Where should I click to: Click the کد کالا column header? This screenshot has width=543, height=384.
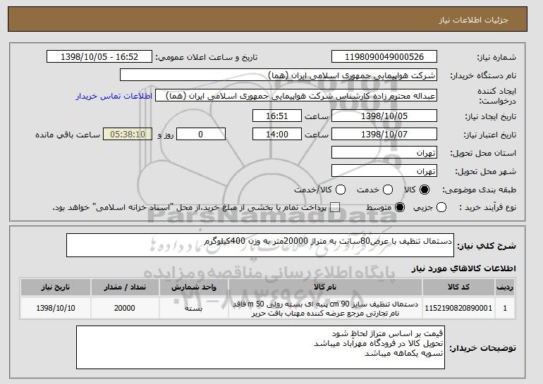(x=458, y=287)
